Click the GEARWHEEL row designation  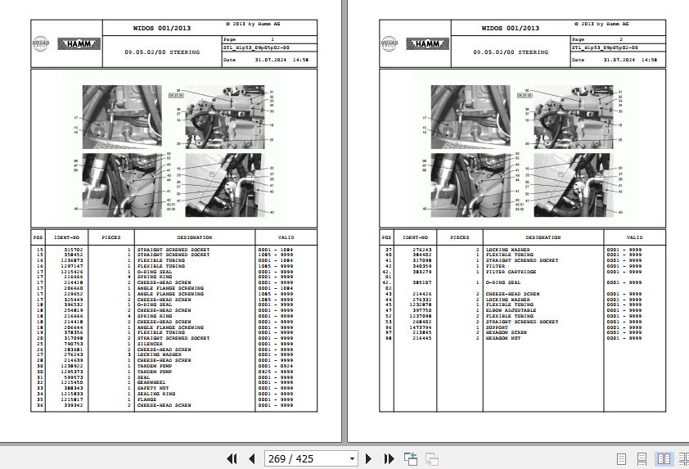(x=151, y=383)
